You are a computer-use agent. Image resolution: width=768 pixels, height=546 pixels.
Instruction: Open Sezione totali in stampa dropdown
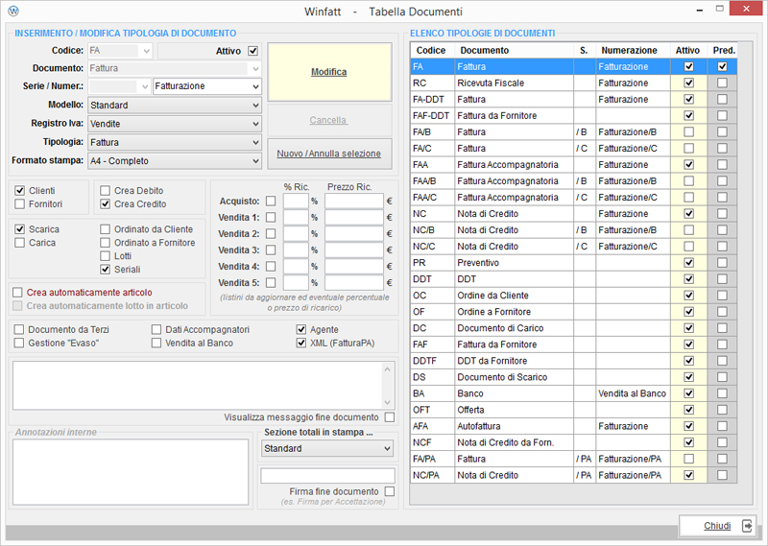tap(327, 448)
